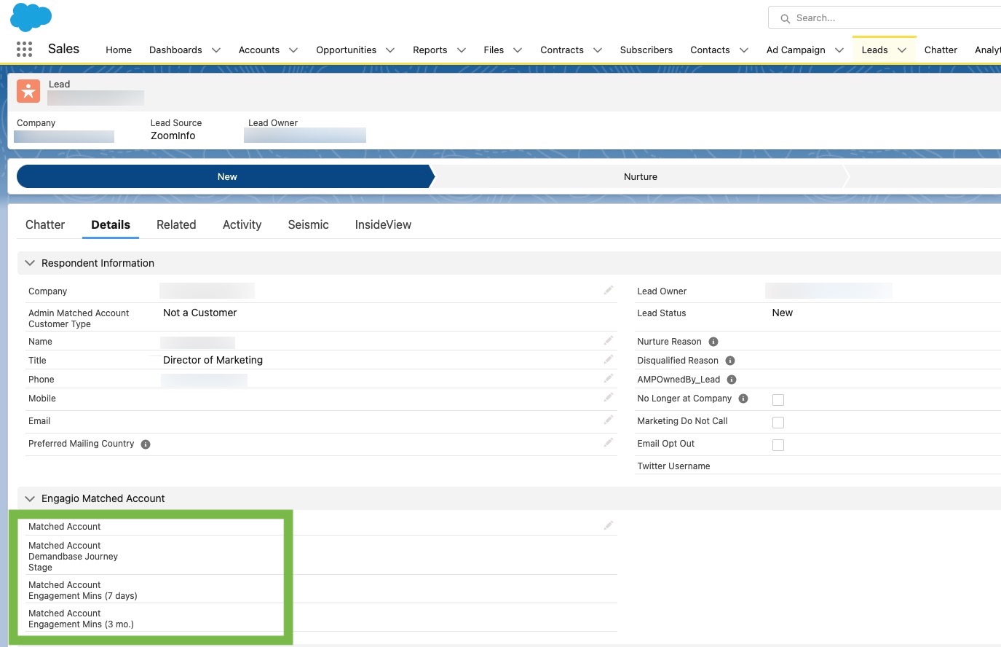Show Preferred Mailing Country info icon
The image size is (1001, 647).
click(146, 444)
